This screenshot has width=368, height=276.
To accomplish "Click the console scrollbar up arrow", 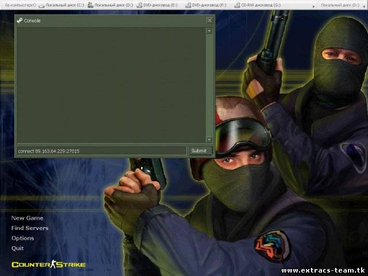I will coord(209,30).
